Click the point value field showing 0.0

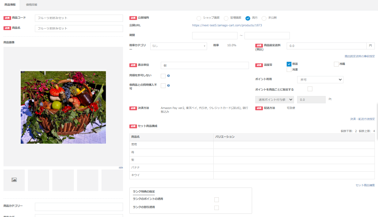pyautogui.click(x=311, y=100)
